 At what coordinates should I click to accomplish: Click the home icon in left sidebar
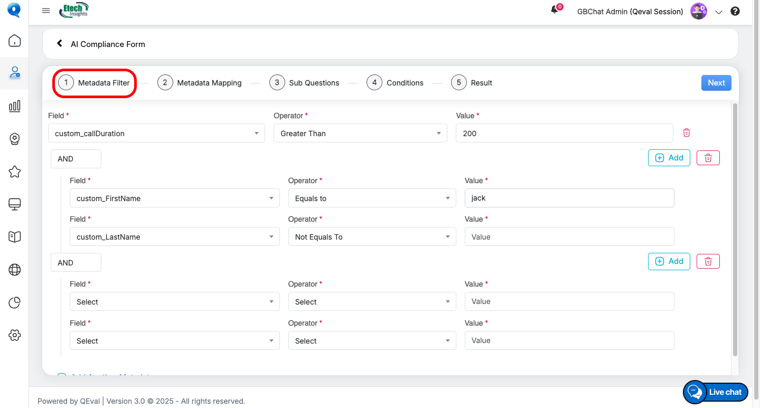pyautogui.click(x=15, y=41)
